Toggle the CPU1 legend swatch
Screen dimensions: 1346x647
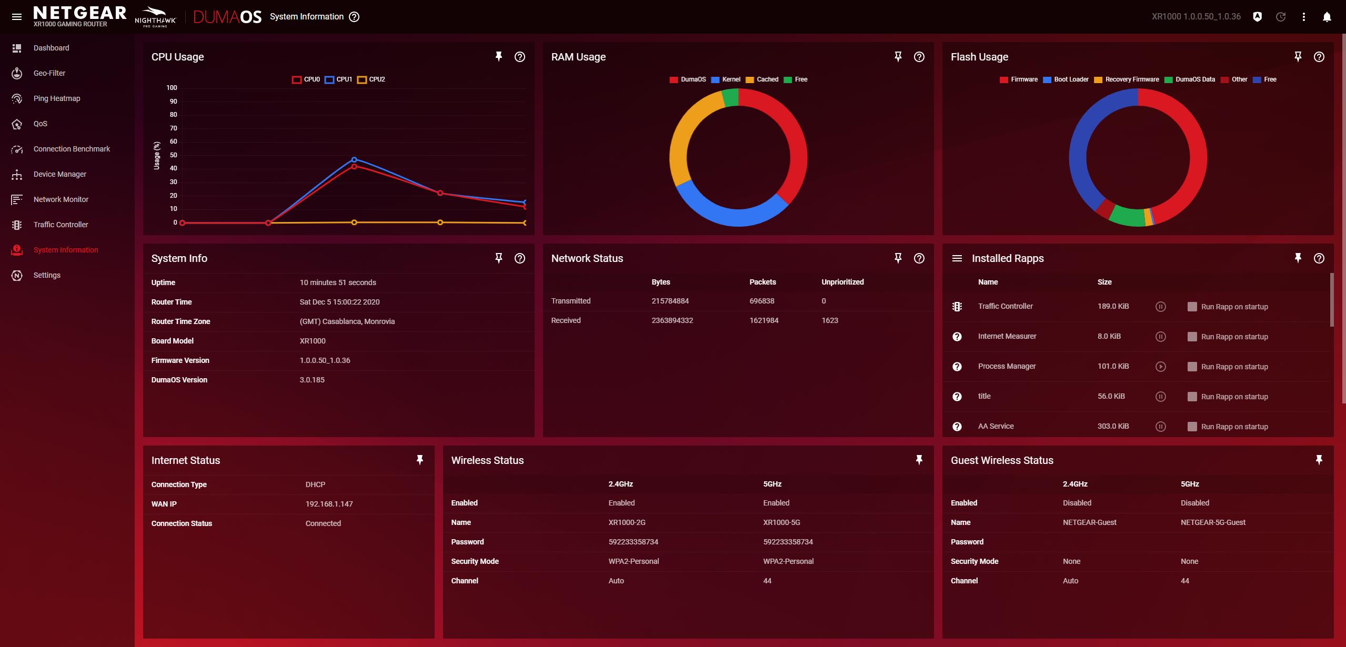click(329, 79)
